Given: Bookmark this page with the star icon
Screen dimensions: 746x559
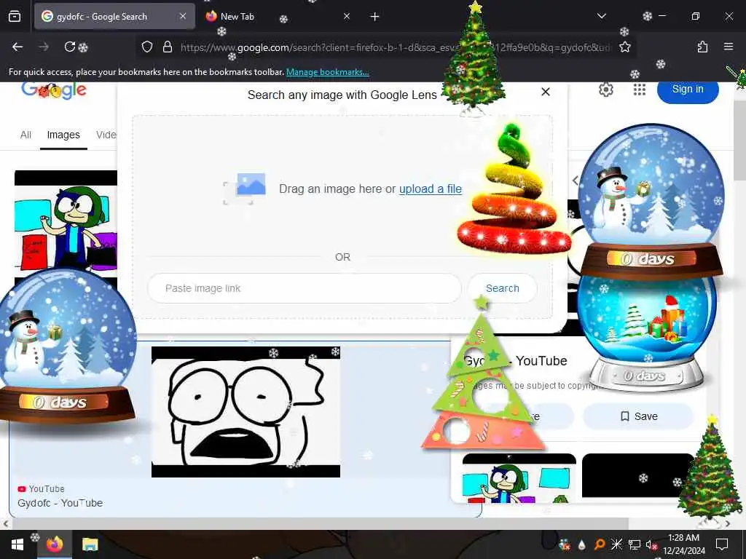Looking at the screenshot, I should pyautogui.click(x=624, y=47).
